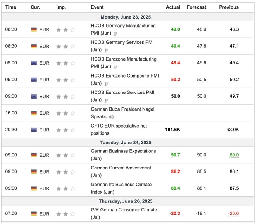Open GfK German Consumer Climate (Jul) event
The width and height of the screenshot is (255, 223).
[124, 213]
